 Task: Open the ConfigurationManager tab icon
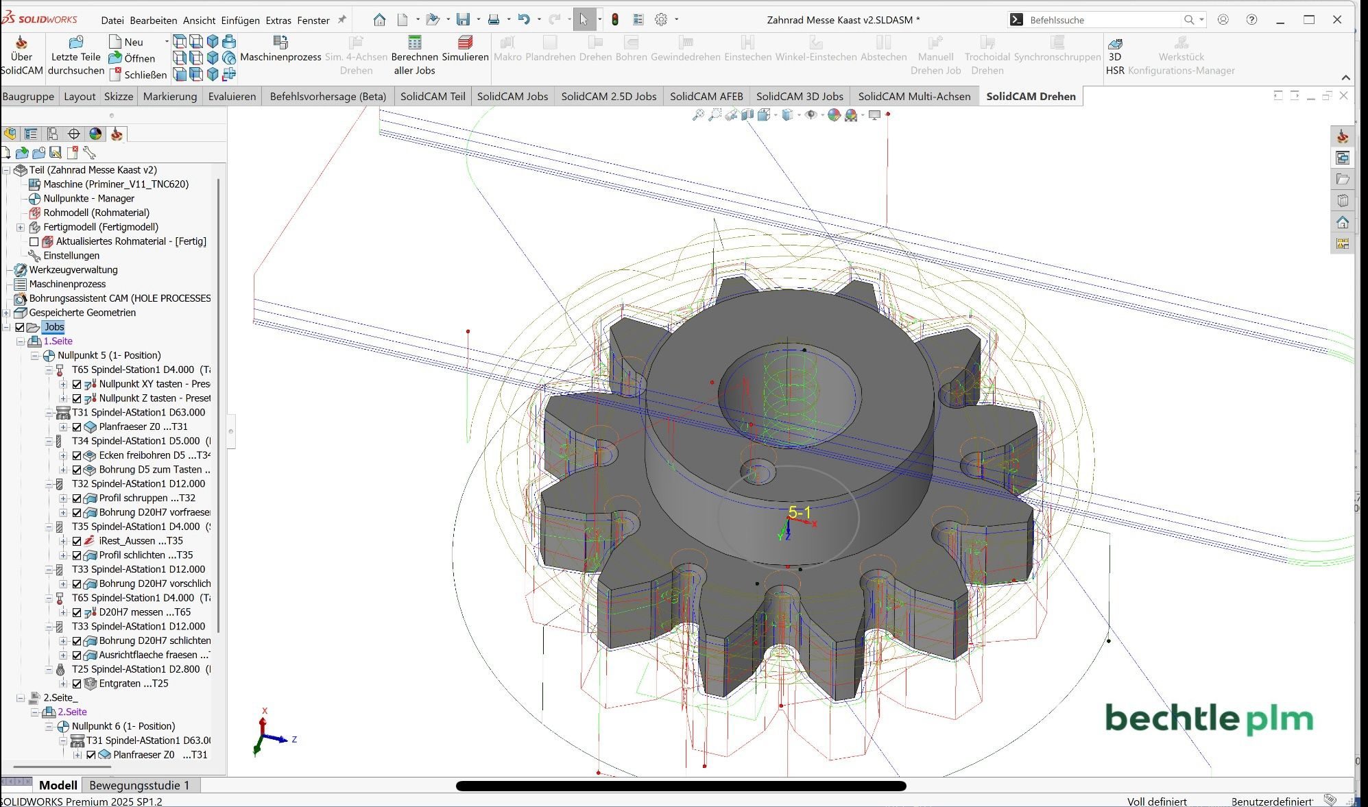click(x=52, y=134)
